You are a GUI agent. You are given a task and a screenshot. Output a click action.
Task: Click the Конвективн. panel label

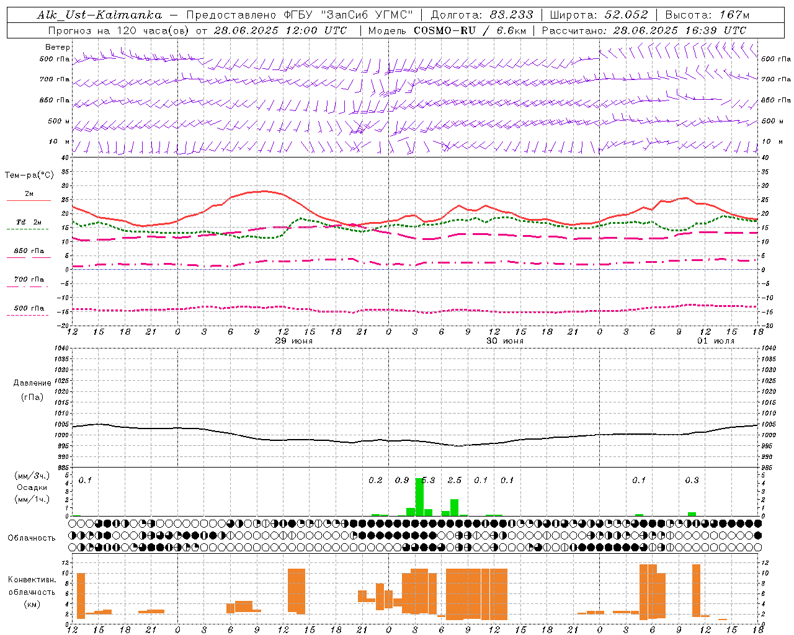click(x=32, y=580)
